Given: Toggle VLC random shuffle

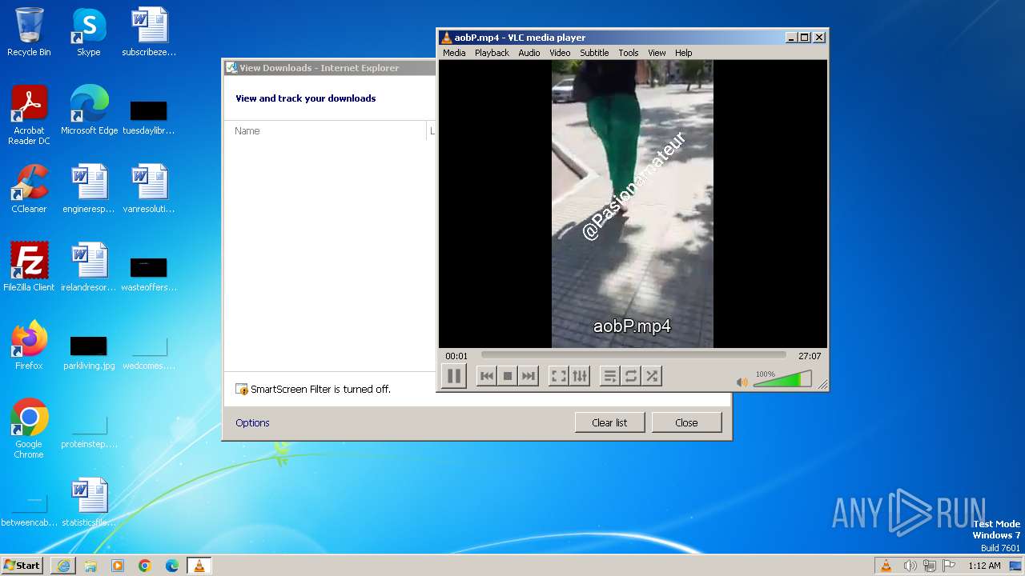Looking at the screenshot, I should (652, 376).
